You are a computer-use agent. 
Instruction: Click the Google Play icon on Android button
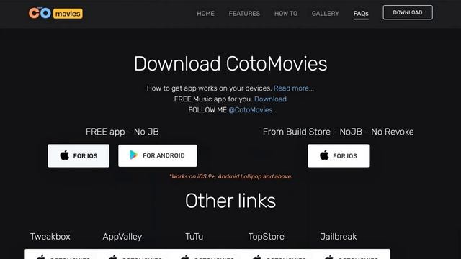click(x=134, y=155)
